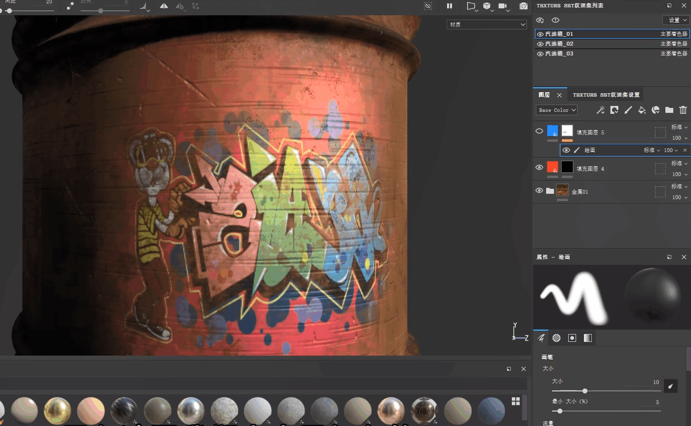The image size is (691, 426).
Task: Add a paint layer with brush icon
Action: (x=628, y=110)
